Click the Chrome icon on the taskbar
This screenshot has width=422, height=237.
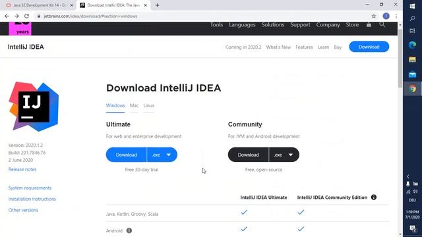coord(412,89)
